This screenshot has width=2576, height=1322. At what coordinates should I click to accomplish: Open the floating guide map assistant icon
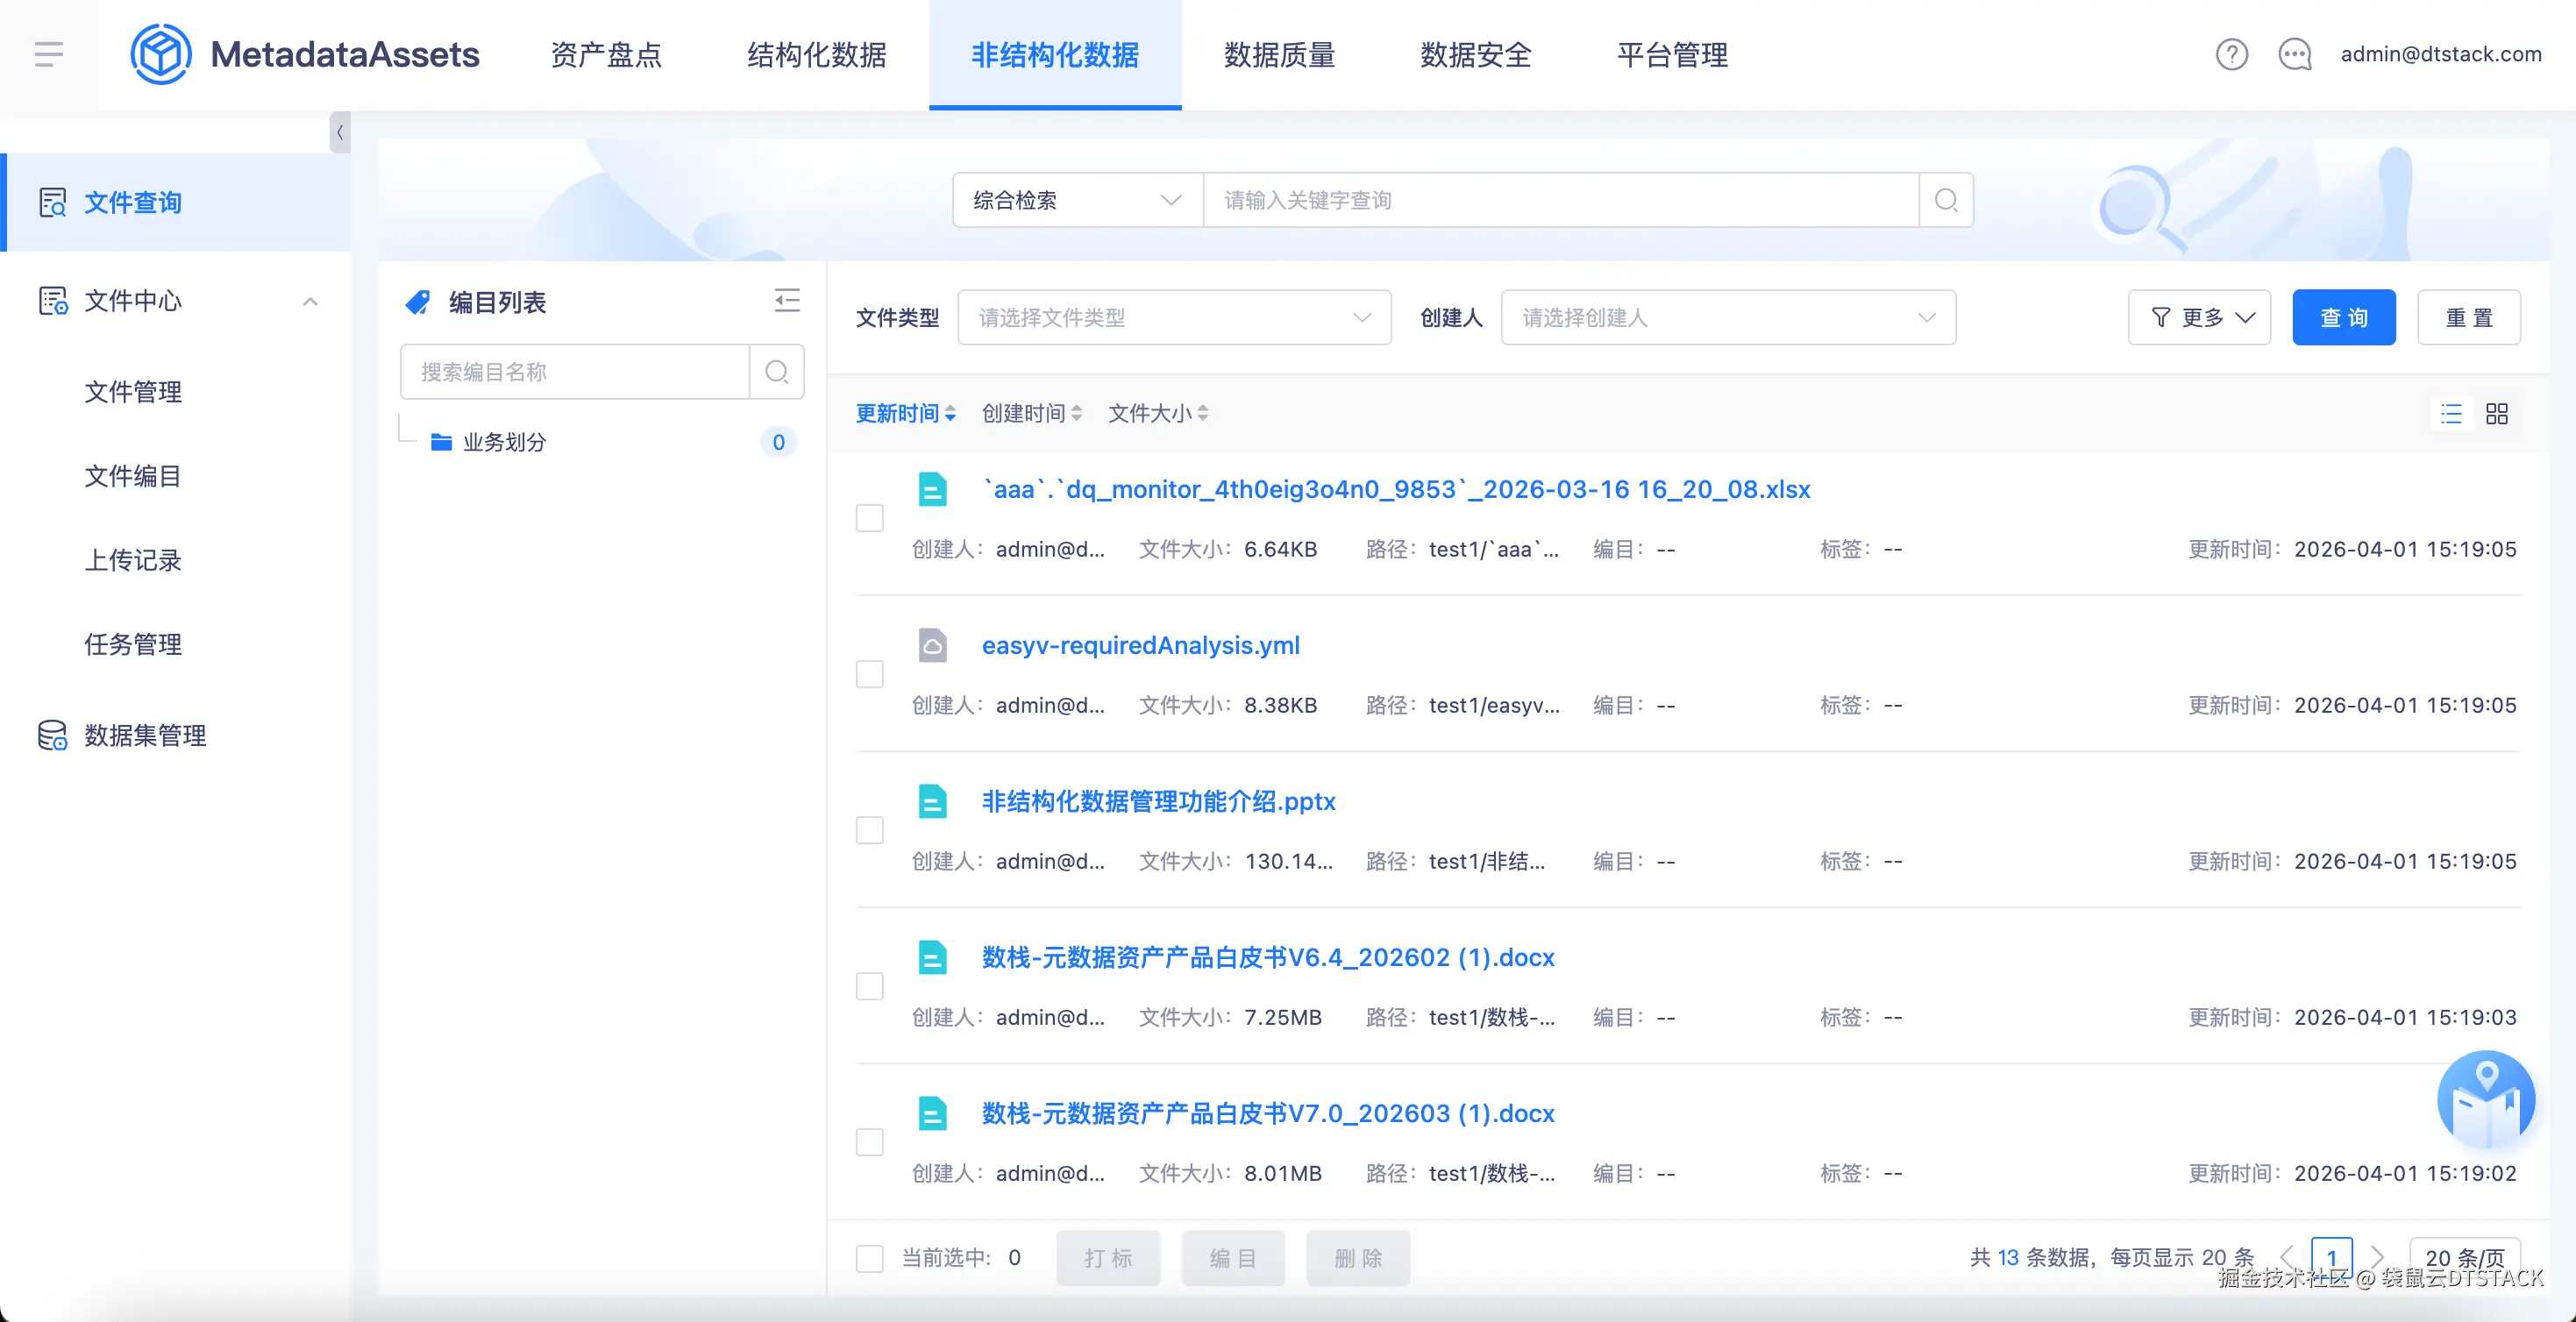(2485, 1100)
